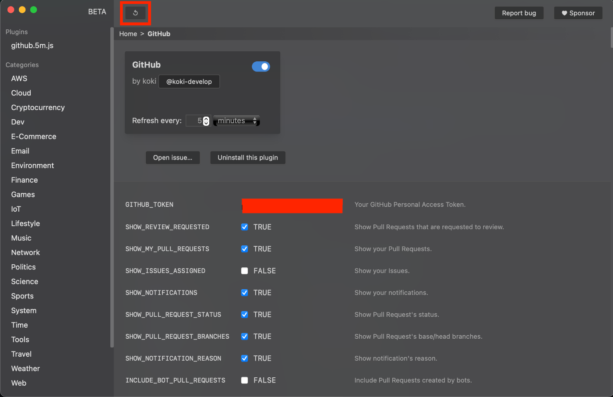Screen dimensions: 613x397
Task: Click the Open issue... button
Action: point(173,158)
